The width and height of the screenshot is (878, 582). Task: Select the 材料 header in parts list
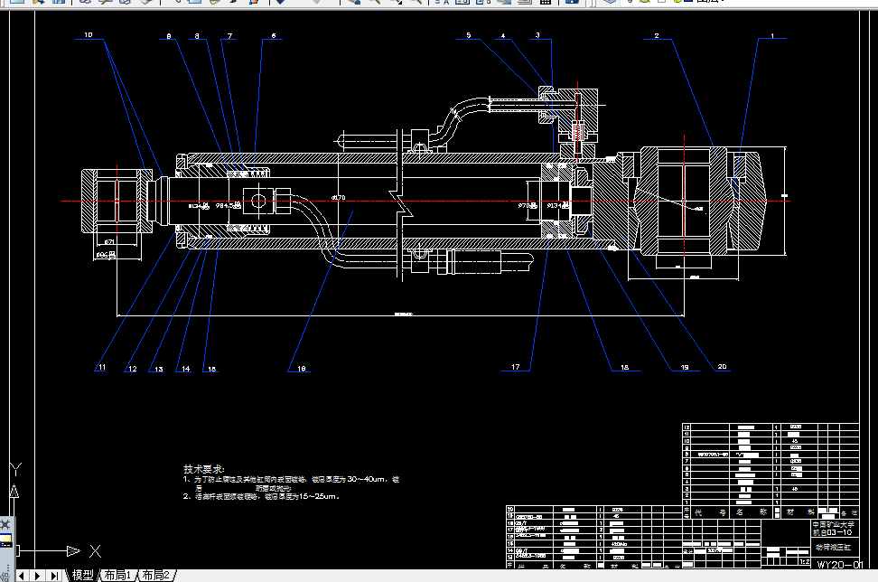[x=800, y=512]
